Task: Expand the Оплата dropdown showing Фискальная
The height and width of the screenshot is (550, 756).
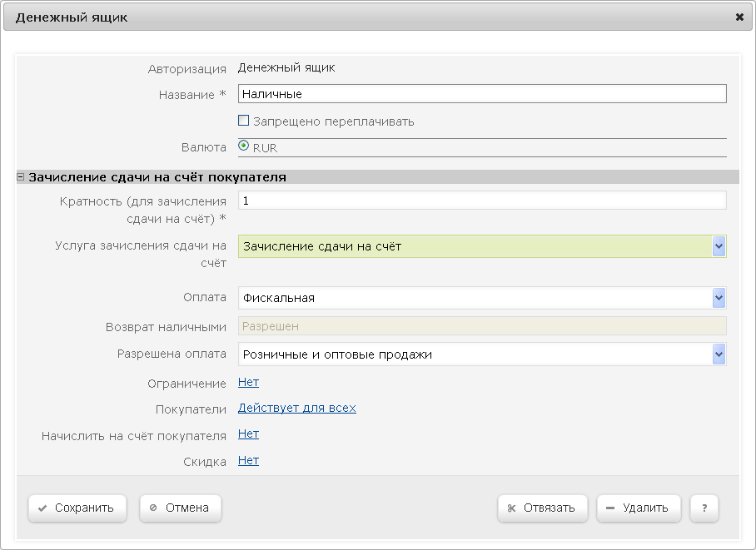Action: [x=719, y=298]
